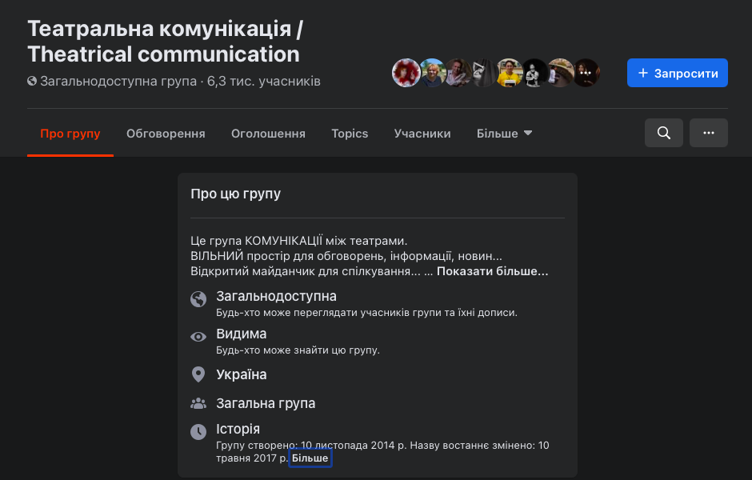Click the Загальнодоступна heading text

276,296
